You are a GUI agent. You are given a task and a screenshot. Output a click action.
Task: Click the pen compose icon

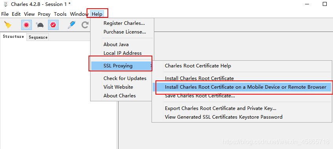tap(72, 25)
